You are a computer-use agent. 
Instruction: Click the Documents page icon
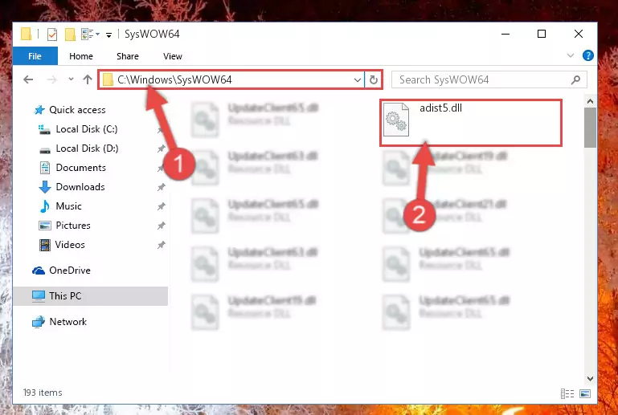45,168
